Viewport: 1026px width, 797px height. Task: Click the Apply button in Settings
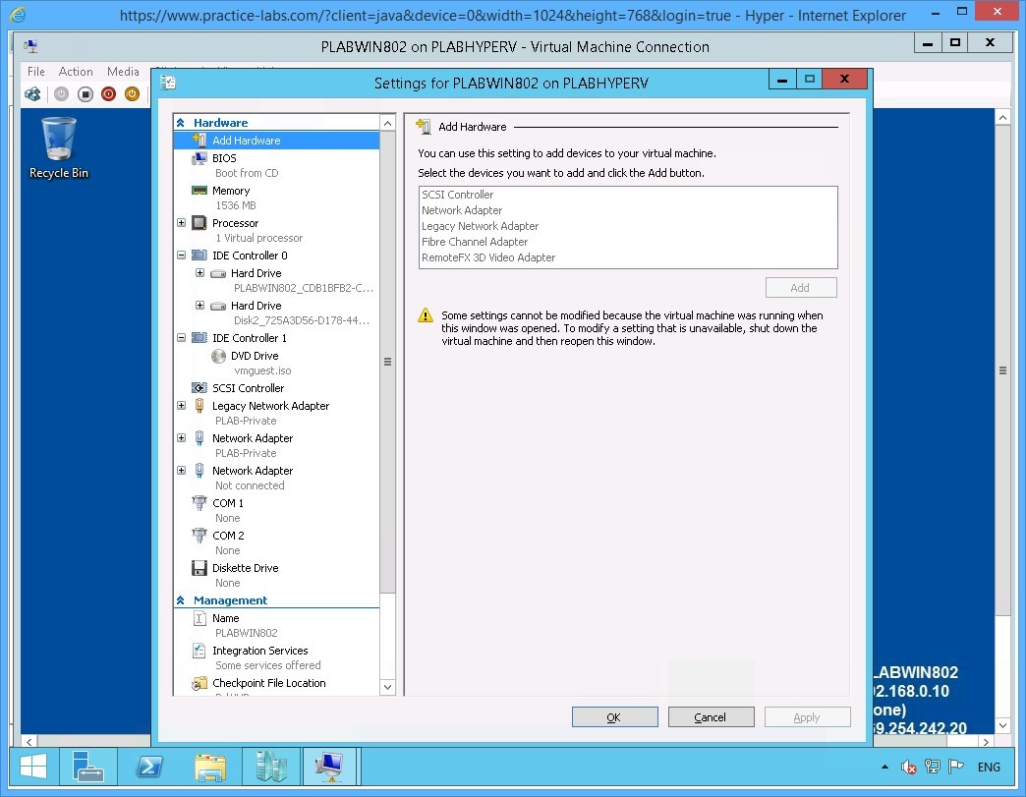[x=807, y=716]
